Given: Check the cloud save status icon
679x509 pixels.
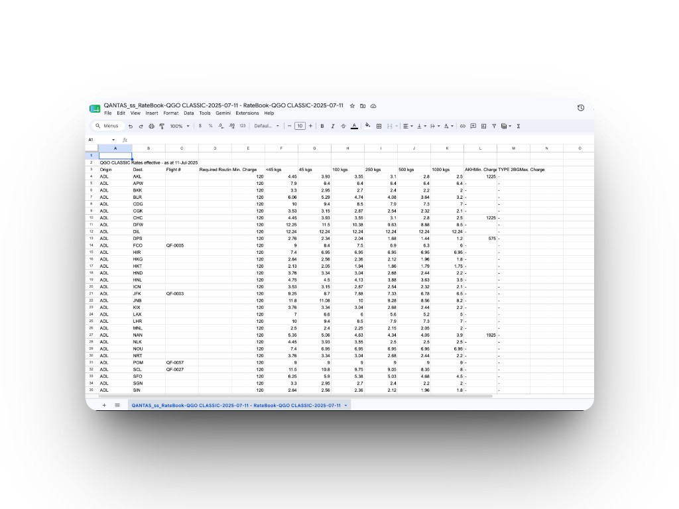Looking at the screenshot, I should [373, 105].
